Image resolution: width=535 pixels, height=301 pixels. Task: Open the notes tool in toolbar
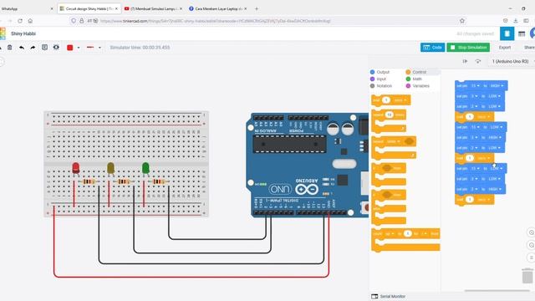[x=44, y=48]
